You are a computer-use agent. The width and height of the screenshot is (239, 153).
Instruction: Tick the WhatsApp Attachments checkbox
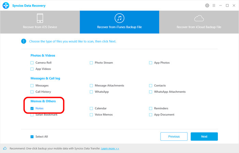click(x=151, y=92)
